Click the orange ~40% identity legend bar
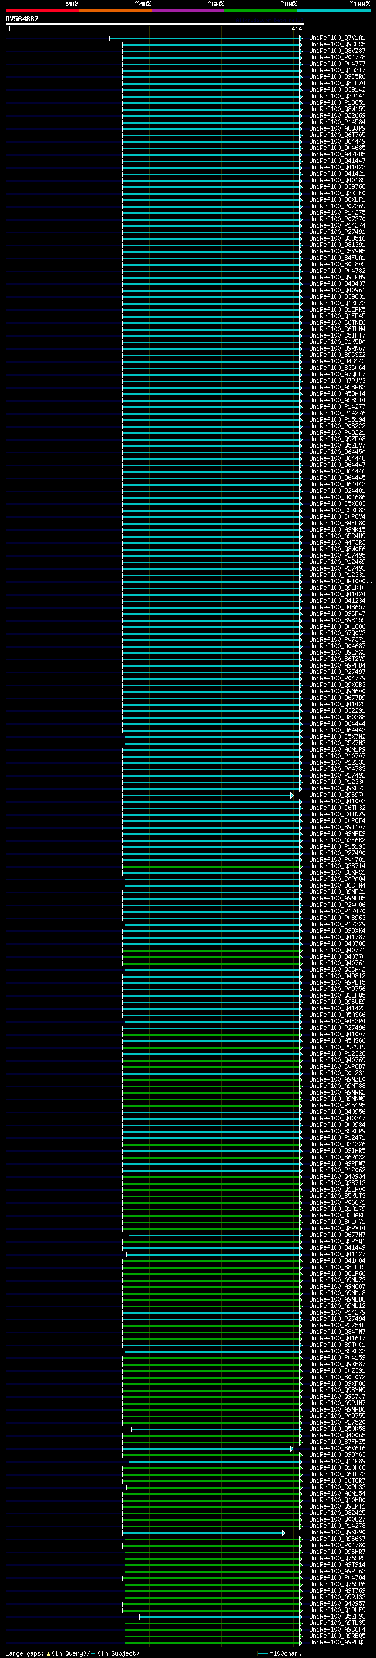Viewport: 376px width, 1658px height. point(115,11)
